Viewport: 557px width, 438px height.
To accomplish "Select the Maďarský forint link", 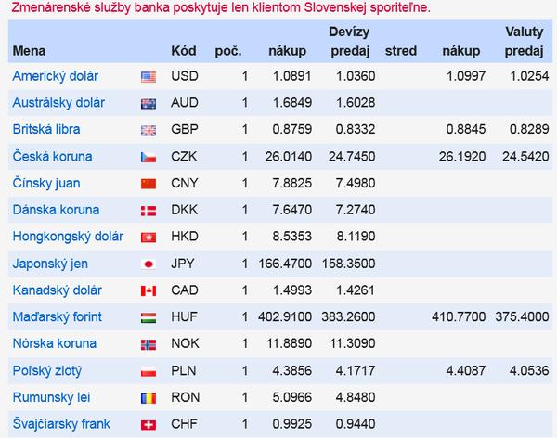I will click(x=57, y=317).
